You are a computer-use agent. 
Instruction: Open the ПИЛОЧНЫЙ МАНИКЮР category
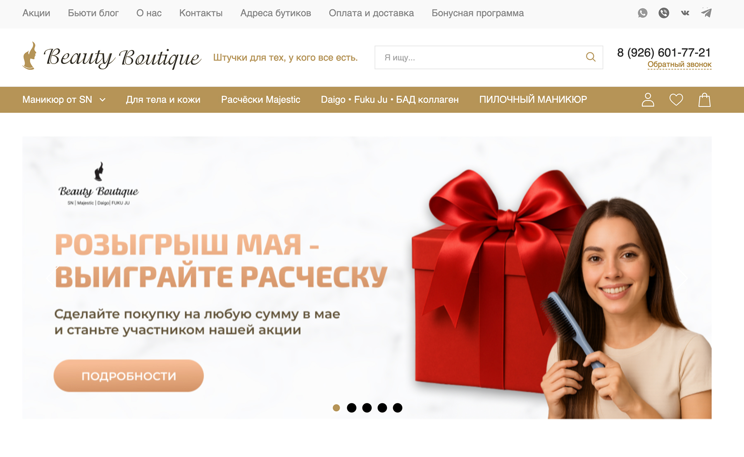coord(533,100)
